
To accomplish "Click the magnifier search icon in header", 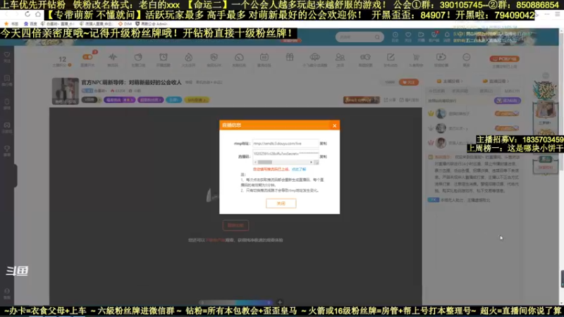I will 377,37.
